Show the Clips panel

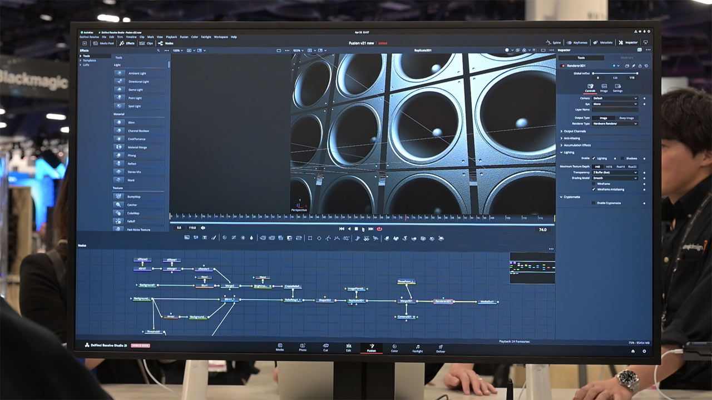point(147,43)
